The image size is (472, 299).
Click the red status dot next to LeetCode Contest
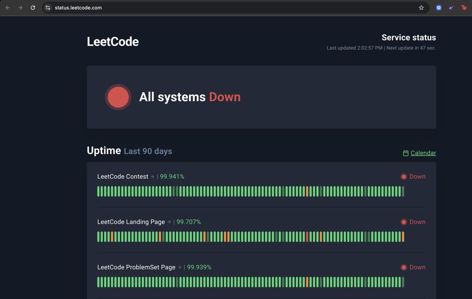[404, 176]
